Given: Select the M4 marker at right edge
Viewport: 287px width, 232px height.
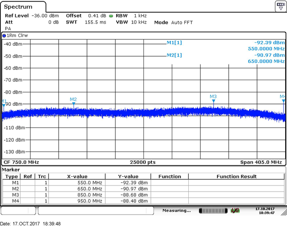Looking at the screenshot, I should 284,101.
